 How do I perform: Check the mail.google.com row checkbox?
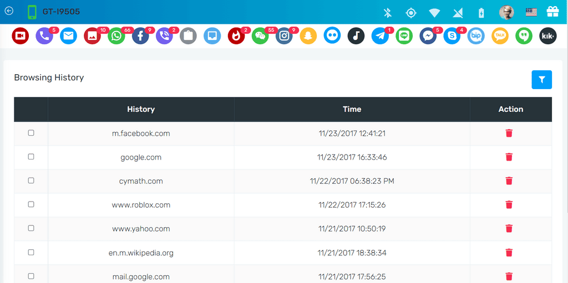(31, 276)
